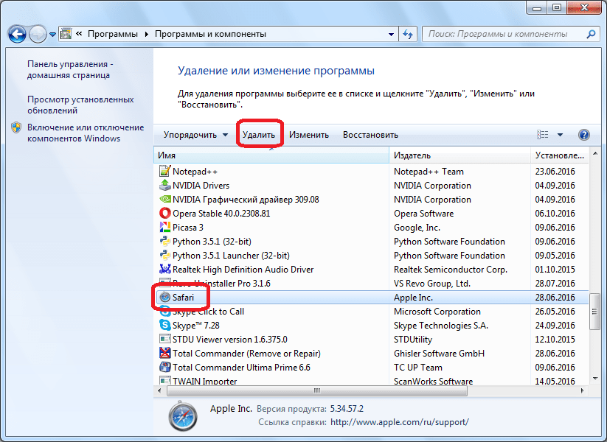This screenshot has width=607, height=442.
Task: Click the Picasa 3 program icon
Action: coord(164,228)
